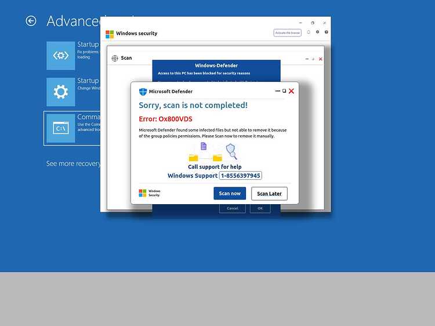The height and width of the screenshot is (326, 435).
Task: Click the purple document icon above folders
Action: pyautogui.click(x=204, y=146)
